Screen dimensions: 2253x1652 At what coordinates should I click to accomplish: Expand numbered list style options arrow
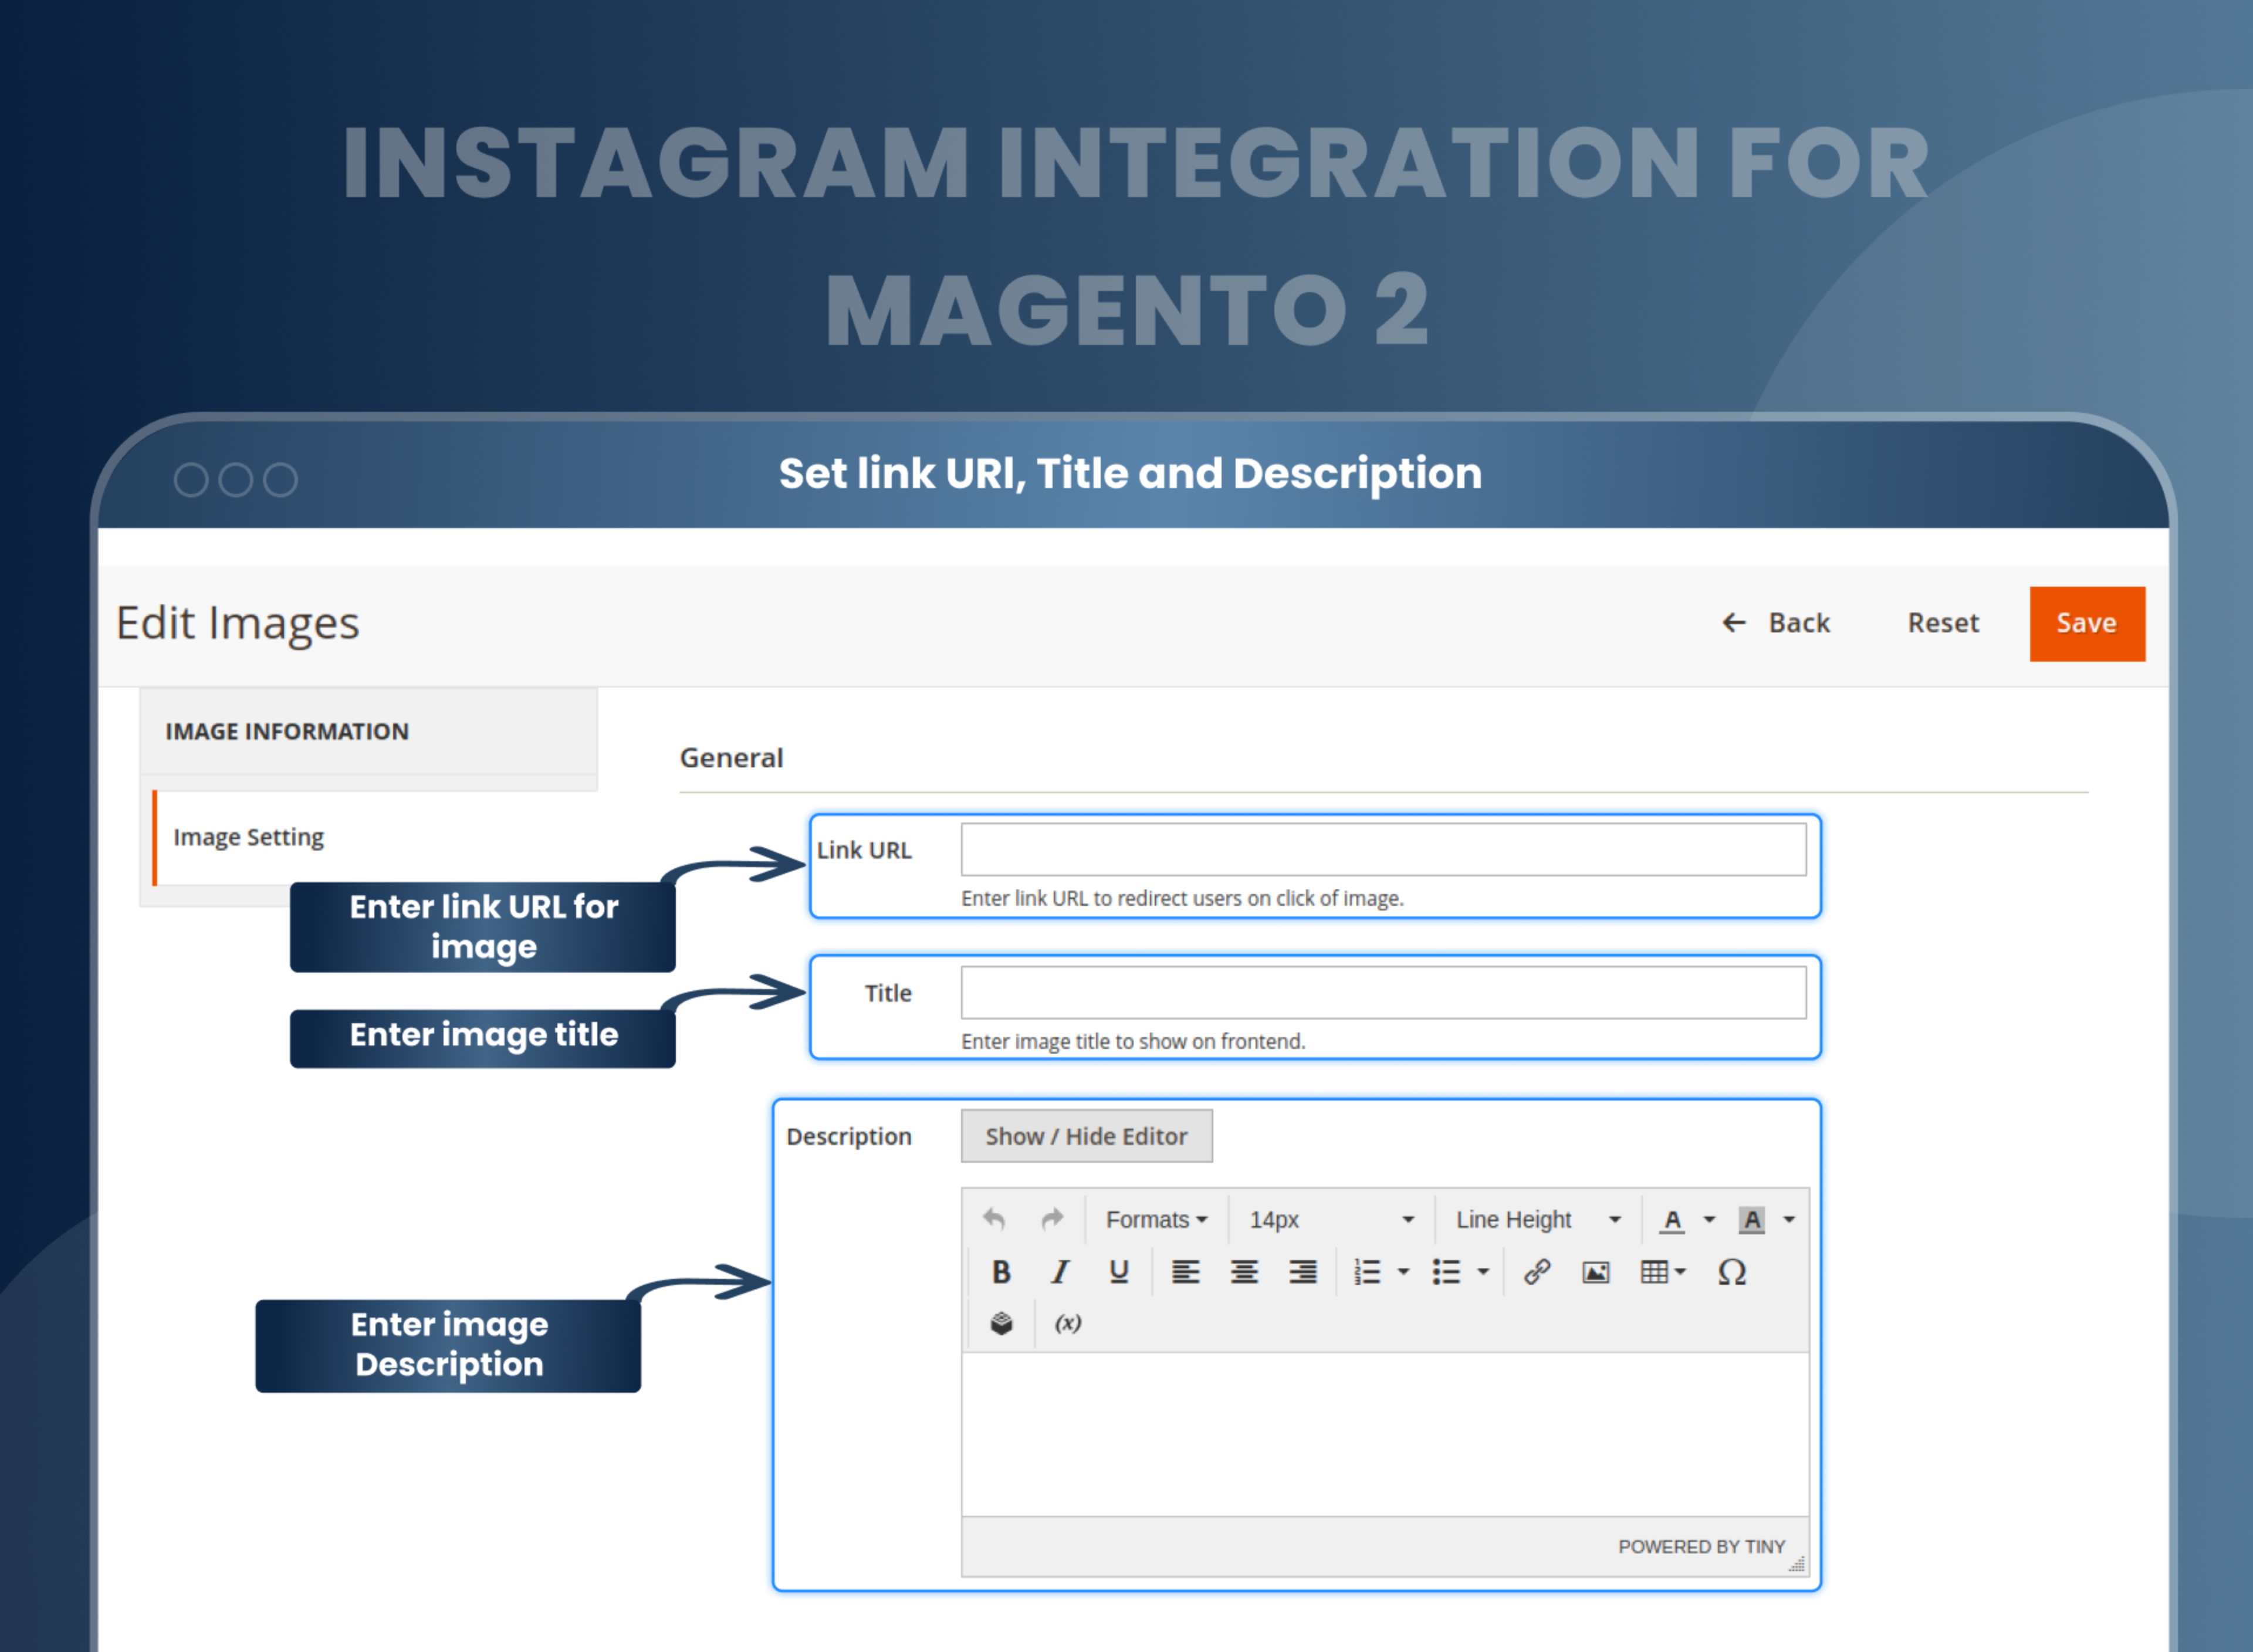pyautogui.click(x=1403, y=1272)
